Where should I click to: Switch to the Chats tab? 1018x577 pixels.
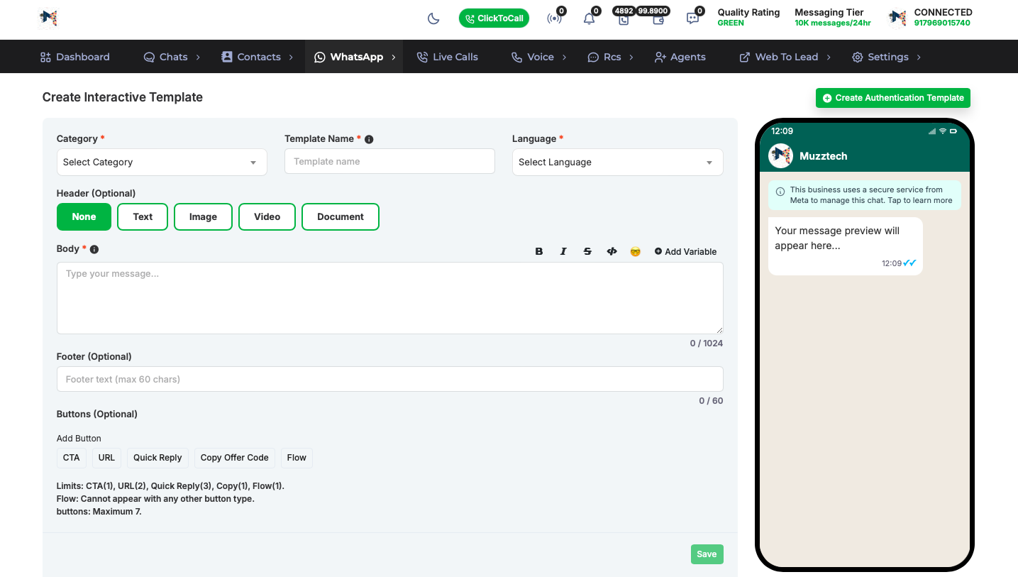click(167, 56)
